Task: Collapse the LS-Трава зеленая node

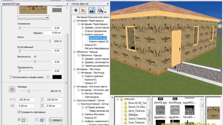Action: point(83,107)
